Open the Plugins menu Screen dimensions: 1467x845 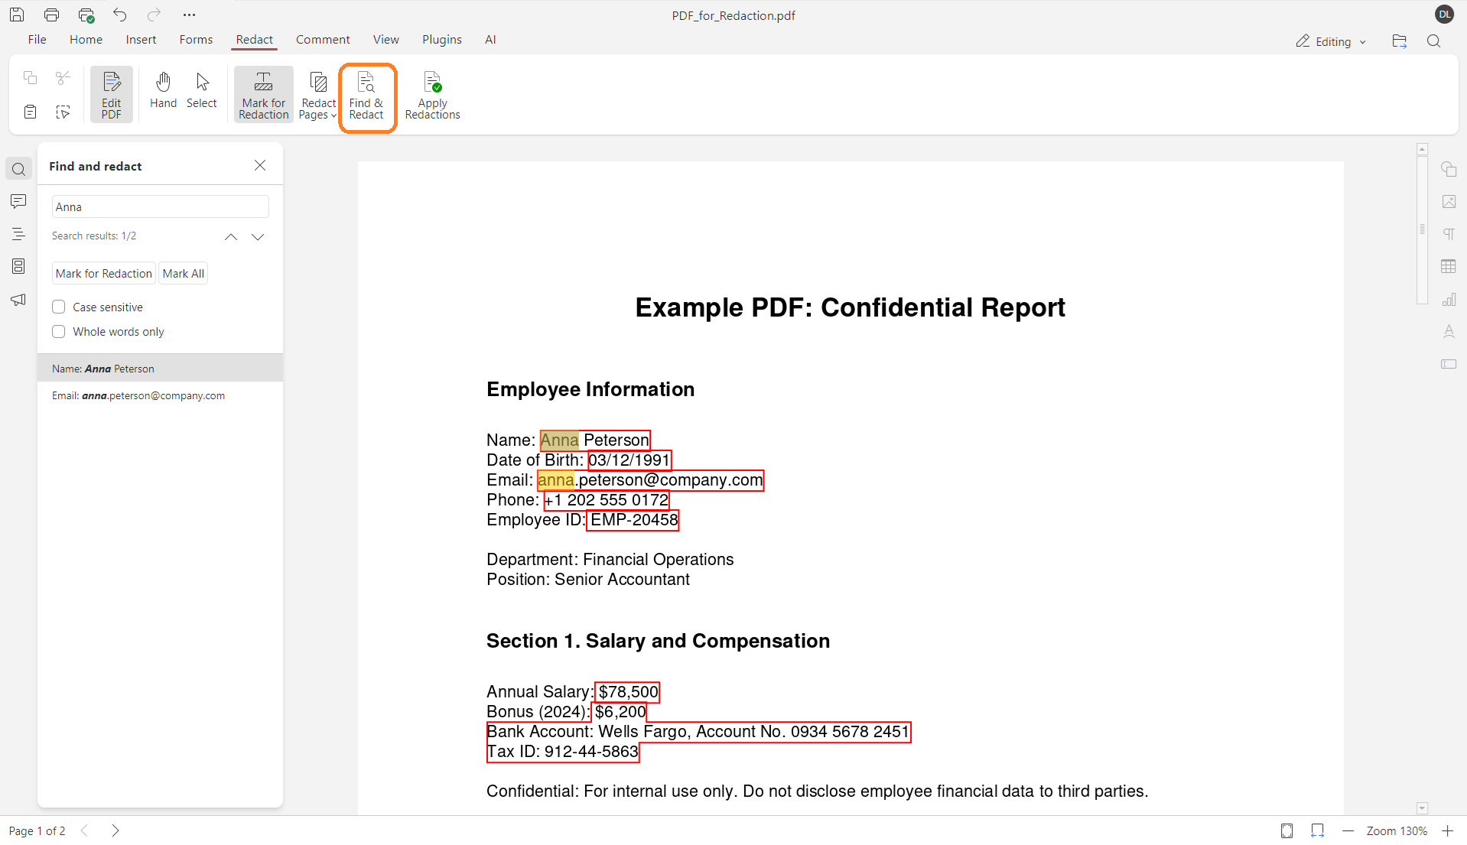(x=441, y=39)
